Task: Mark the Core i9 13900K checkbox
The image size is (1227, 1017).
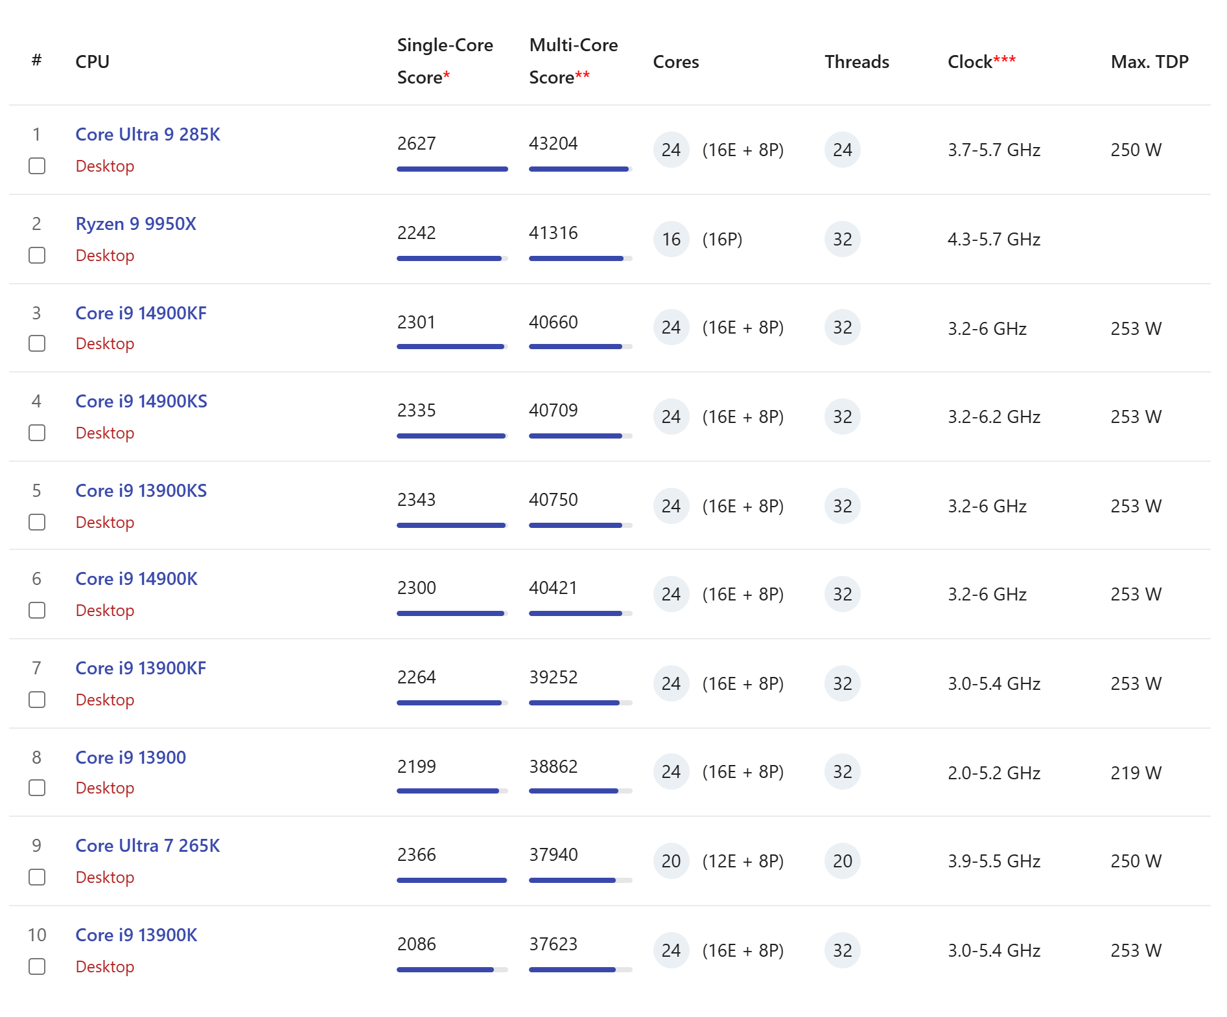Action: click(37, 966)
